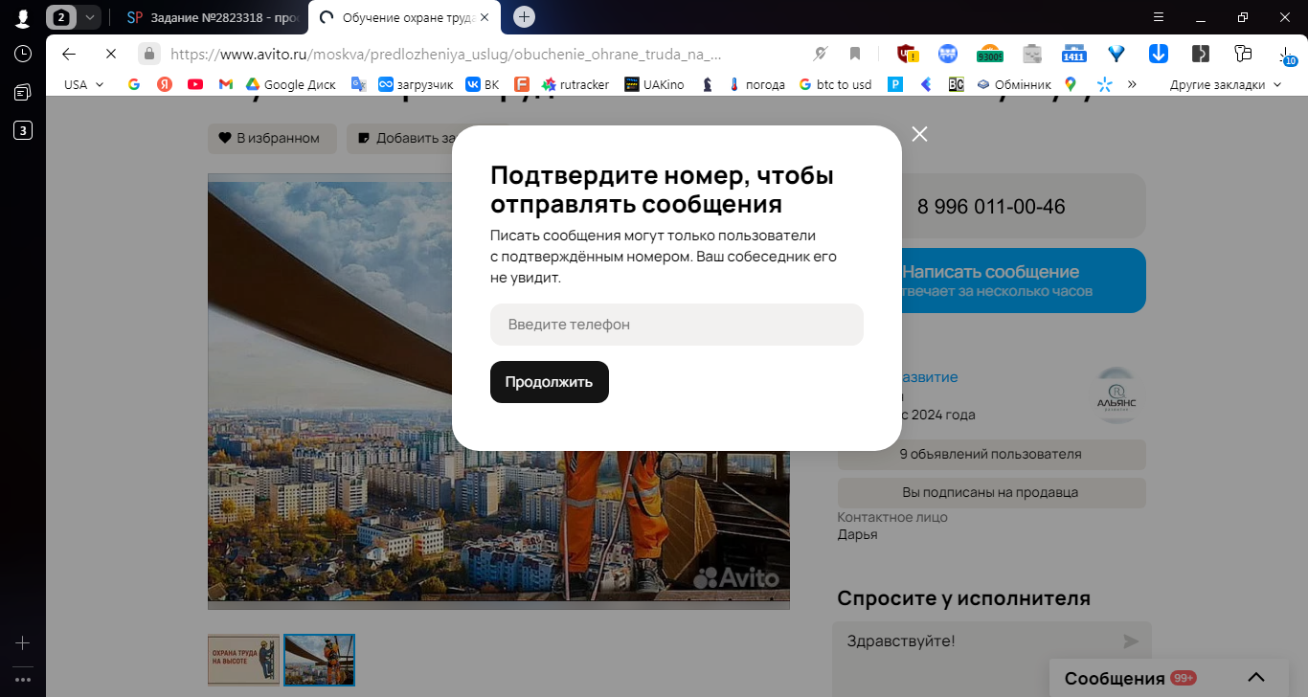Open the sidebar collections icon

23,92
